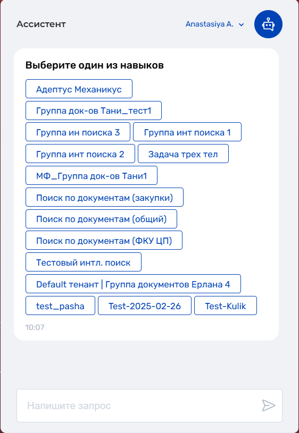
Task: Open the МФ_Группа док-ов Тани1 skill
Action: click(92, 175)
